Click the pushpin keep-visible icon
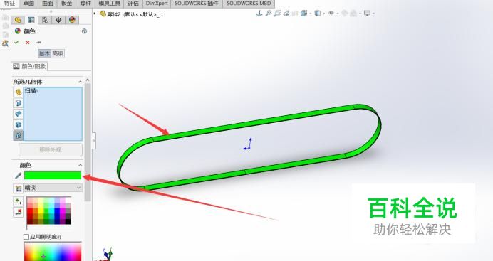The image size is (493, 261). [x=38, y=43]
